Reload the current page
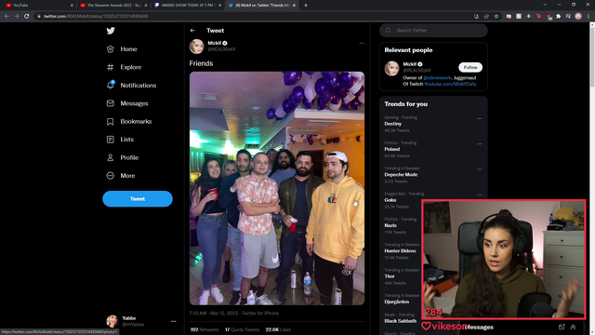This screenshot has width=595, height=335. click(27, 17)
